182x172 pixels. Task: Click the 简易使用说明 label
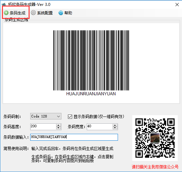[x=16, y=149]
